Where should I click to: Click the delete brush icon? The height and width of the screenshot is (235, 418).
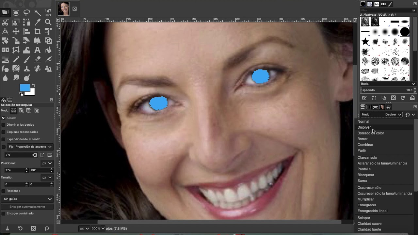[393, 98]
